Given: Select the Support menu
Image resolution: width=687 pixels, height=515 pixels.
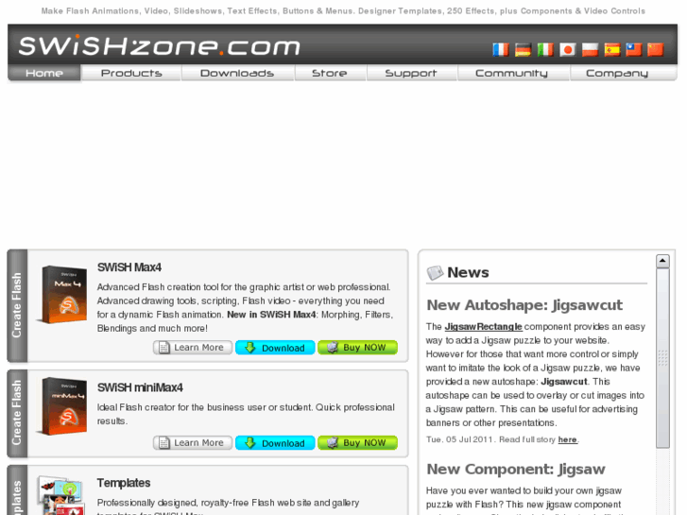Looking at the screenshot, I should coord(411,73).
